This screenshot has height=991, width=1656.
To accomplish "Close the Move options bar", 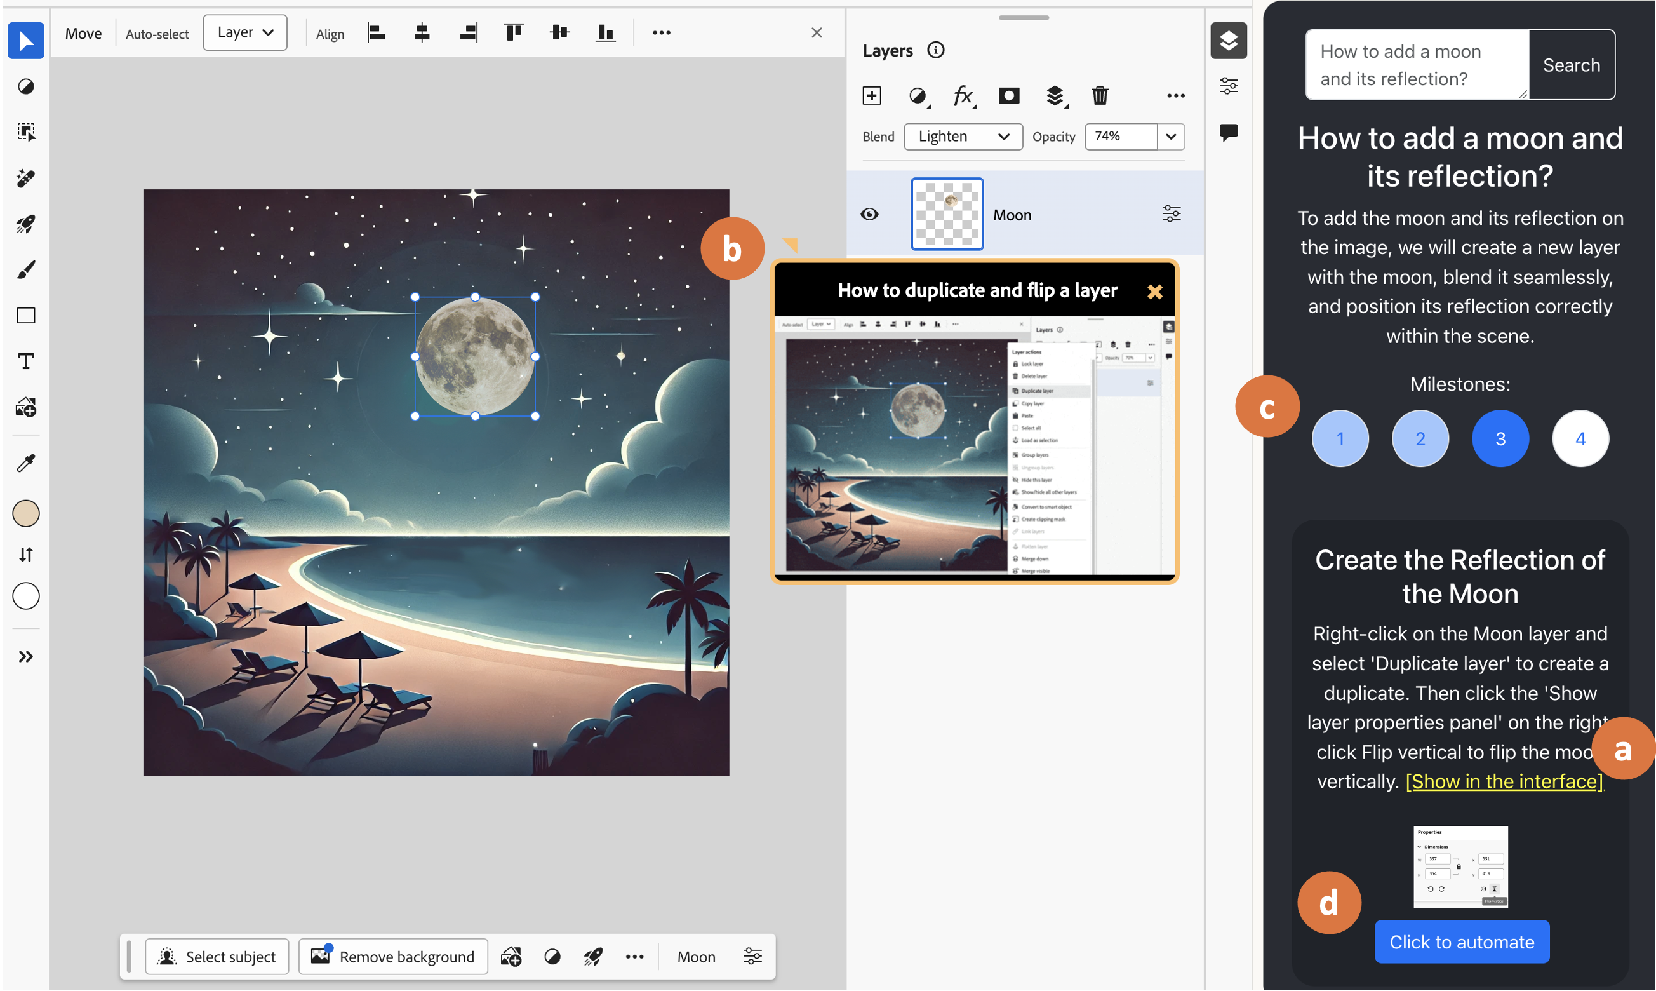I will tap(817, 33).
